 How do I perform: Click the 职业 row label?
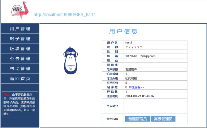coord(112,60)
